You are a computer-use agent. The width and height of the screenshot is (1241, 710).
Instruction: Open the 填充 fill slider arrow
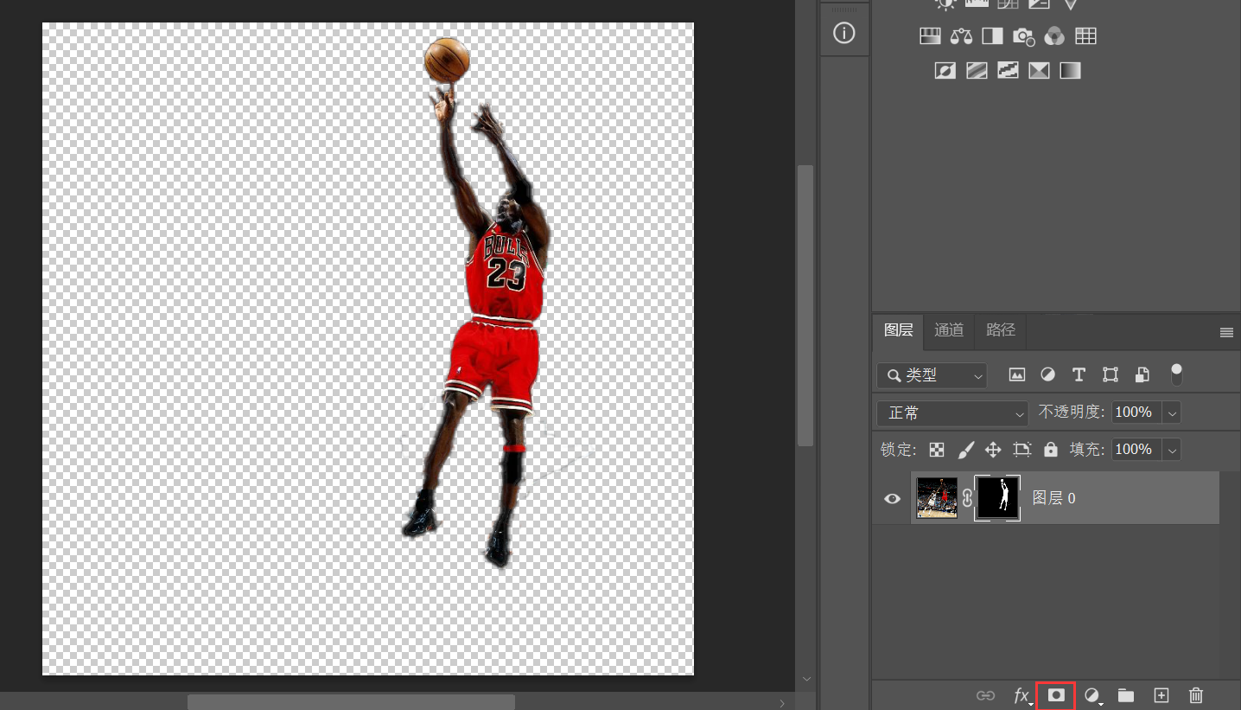click(1173, 450)
